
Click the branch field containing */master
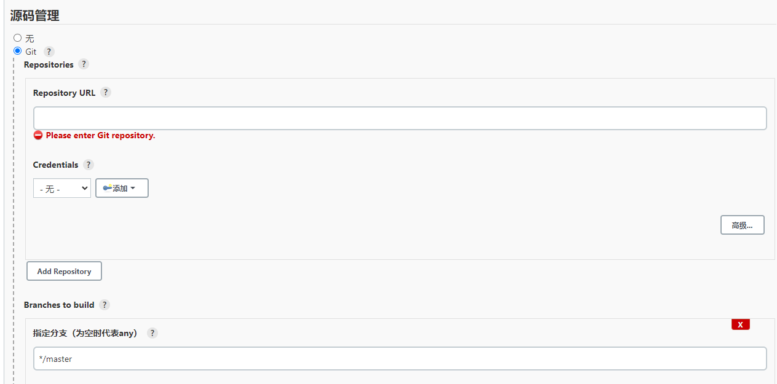pos(400,358)
